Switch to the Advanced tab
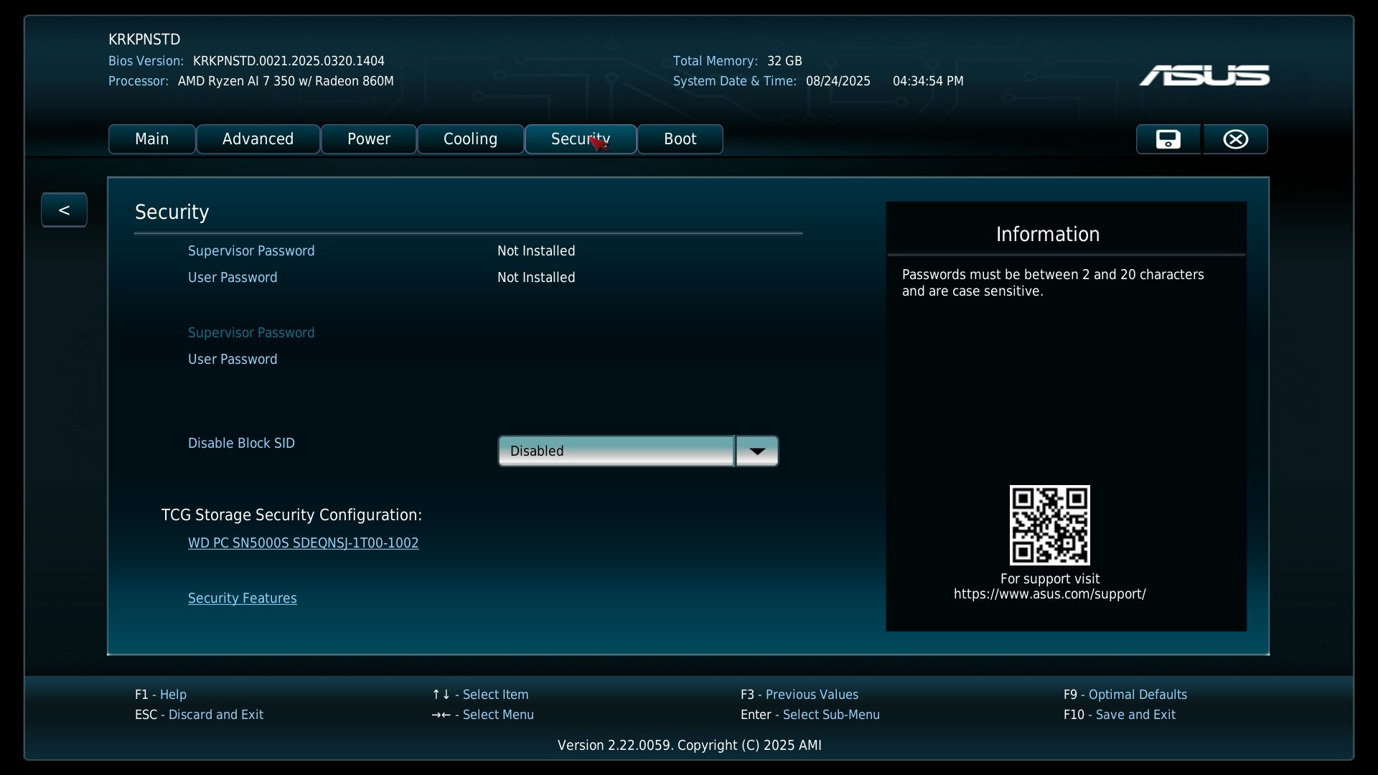The image size is (1378, 775). pyautogui.click(x=258, y=139)
